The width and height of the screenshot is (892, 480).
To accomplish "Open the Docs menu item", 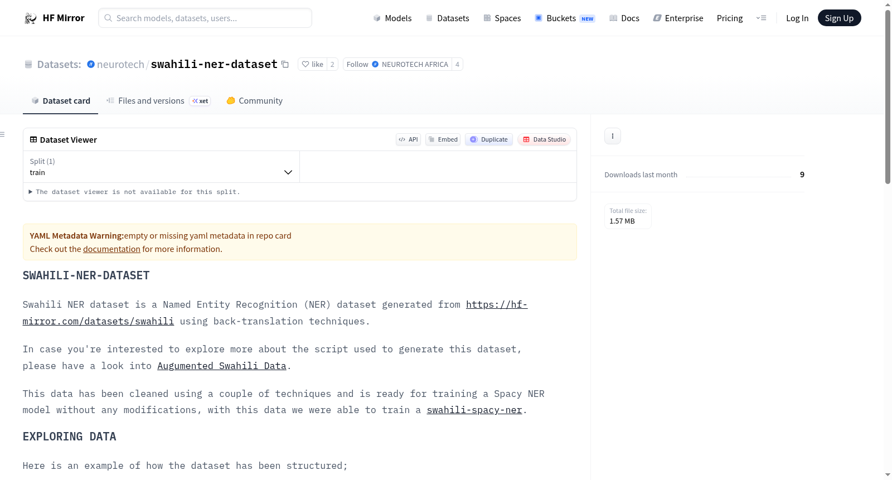I will [624, 18].
